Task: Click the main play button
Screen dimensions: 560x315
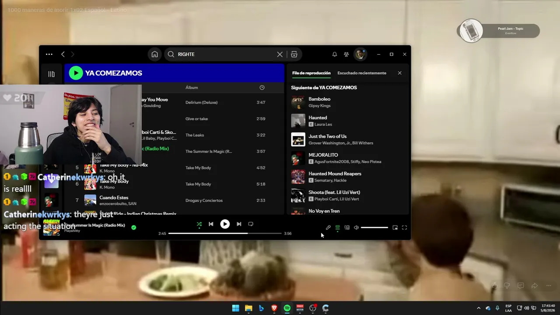Action: click(225, 224)
